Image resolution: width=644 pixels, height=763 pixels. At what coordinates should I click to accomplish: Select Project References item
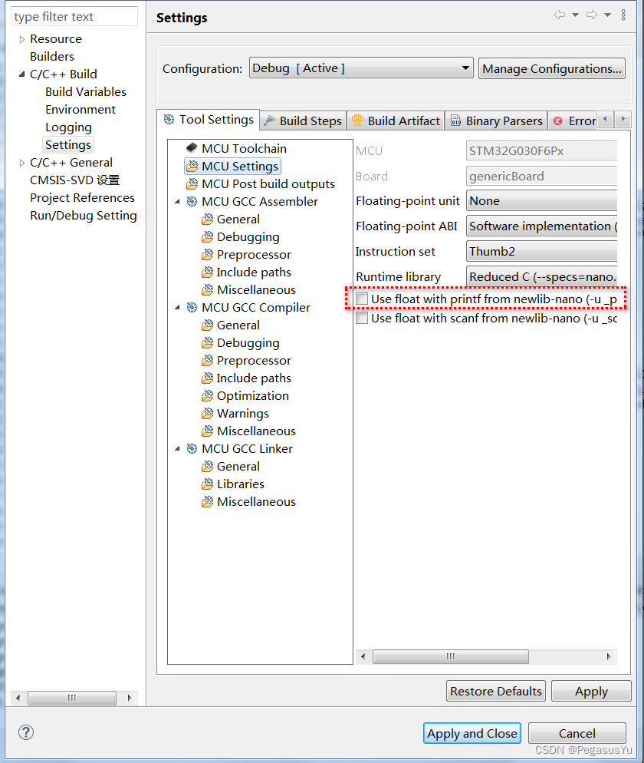(x=82, y=197)
